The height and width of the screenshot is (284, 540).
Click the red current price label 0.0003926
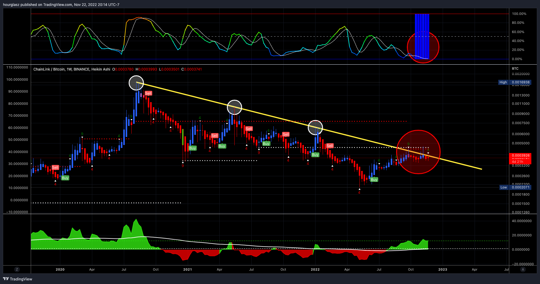click(521, 156)
